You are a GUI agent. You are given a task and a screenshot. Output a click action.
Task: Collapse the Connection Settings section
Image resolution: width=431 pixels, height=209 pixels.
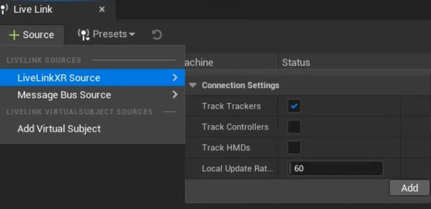coord(192,85)
